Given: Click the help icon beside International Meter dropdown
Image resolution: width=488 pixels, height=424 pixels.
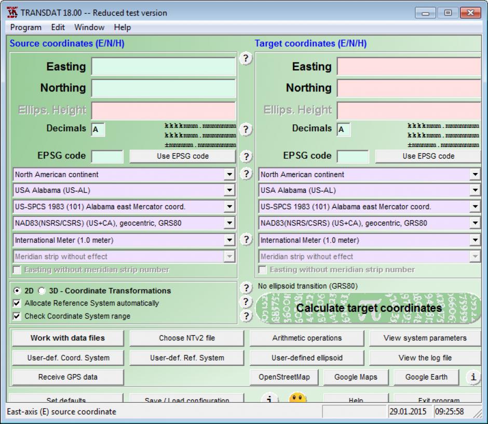Looking at the screenshot, I should 246,239.
